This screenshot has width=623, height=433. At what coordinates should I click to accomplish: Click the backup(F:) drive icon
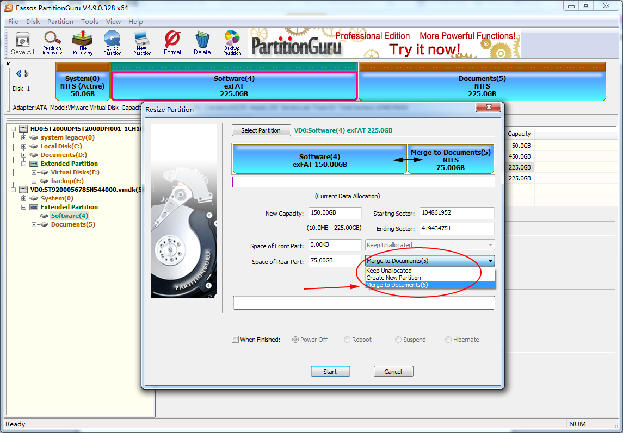pyautogui.click(x=45, y=181)
